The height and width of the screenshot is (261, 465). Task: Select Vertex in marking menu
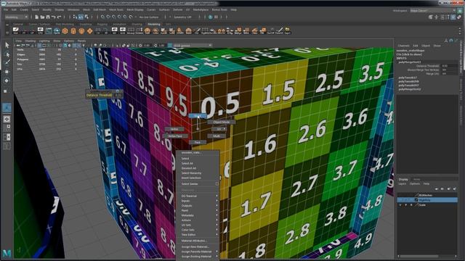pos(174,129)
